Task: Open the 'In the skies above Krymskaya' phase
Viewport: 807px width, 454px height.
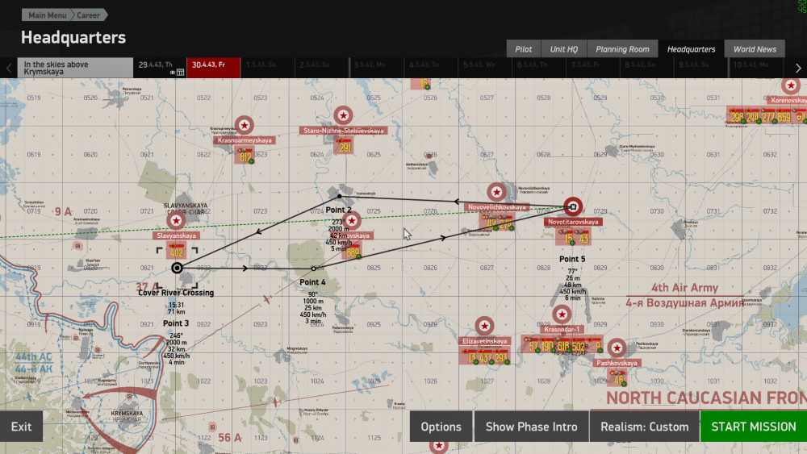Action: click(75, 68)
